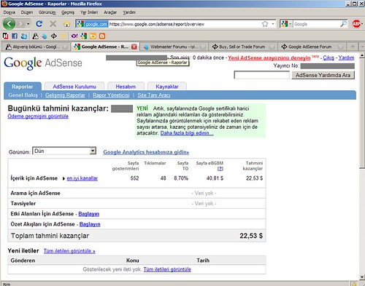Screen dimensions: 365x286
Task: Select the Raporlar tab
Action: (x=23, y=87)
